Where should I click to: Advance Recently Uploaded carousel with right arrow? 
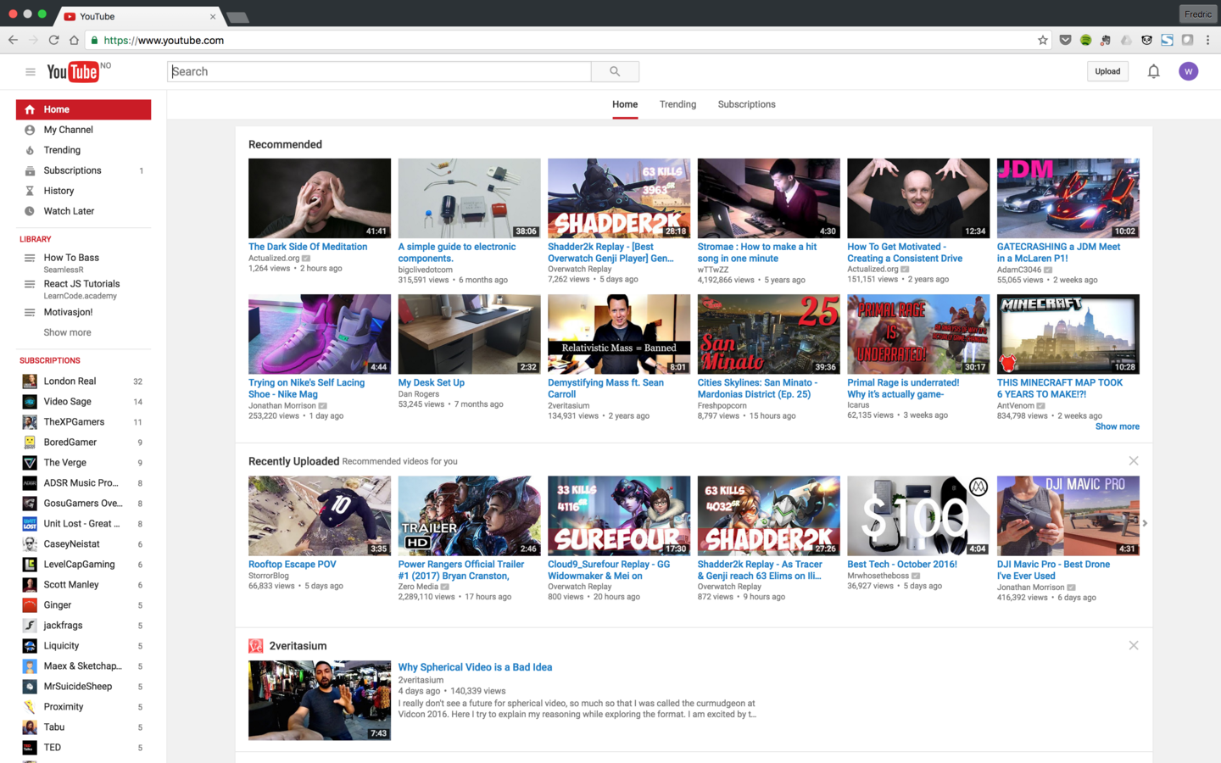pyautogui.click(x=1145, y=523)
